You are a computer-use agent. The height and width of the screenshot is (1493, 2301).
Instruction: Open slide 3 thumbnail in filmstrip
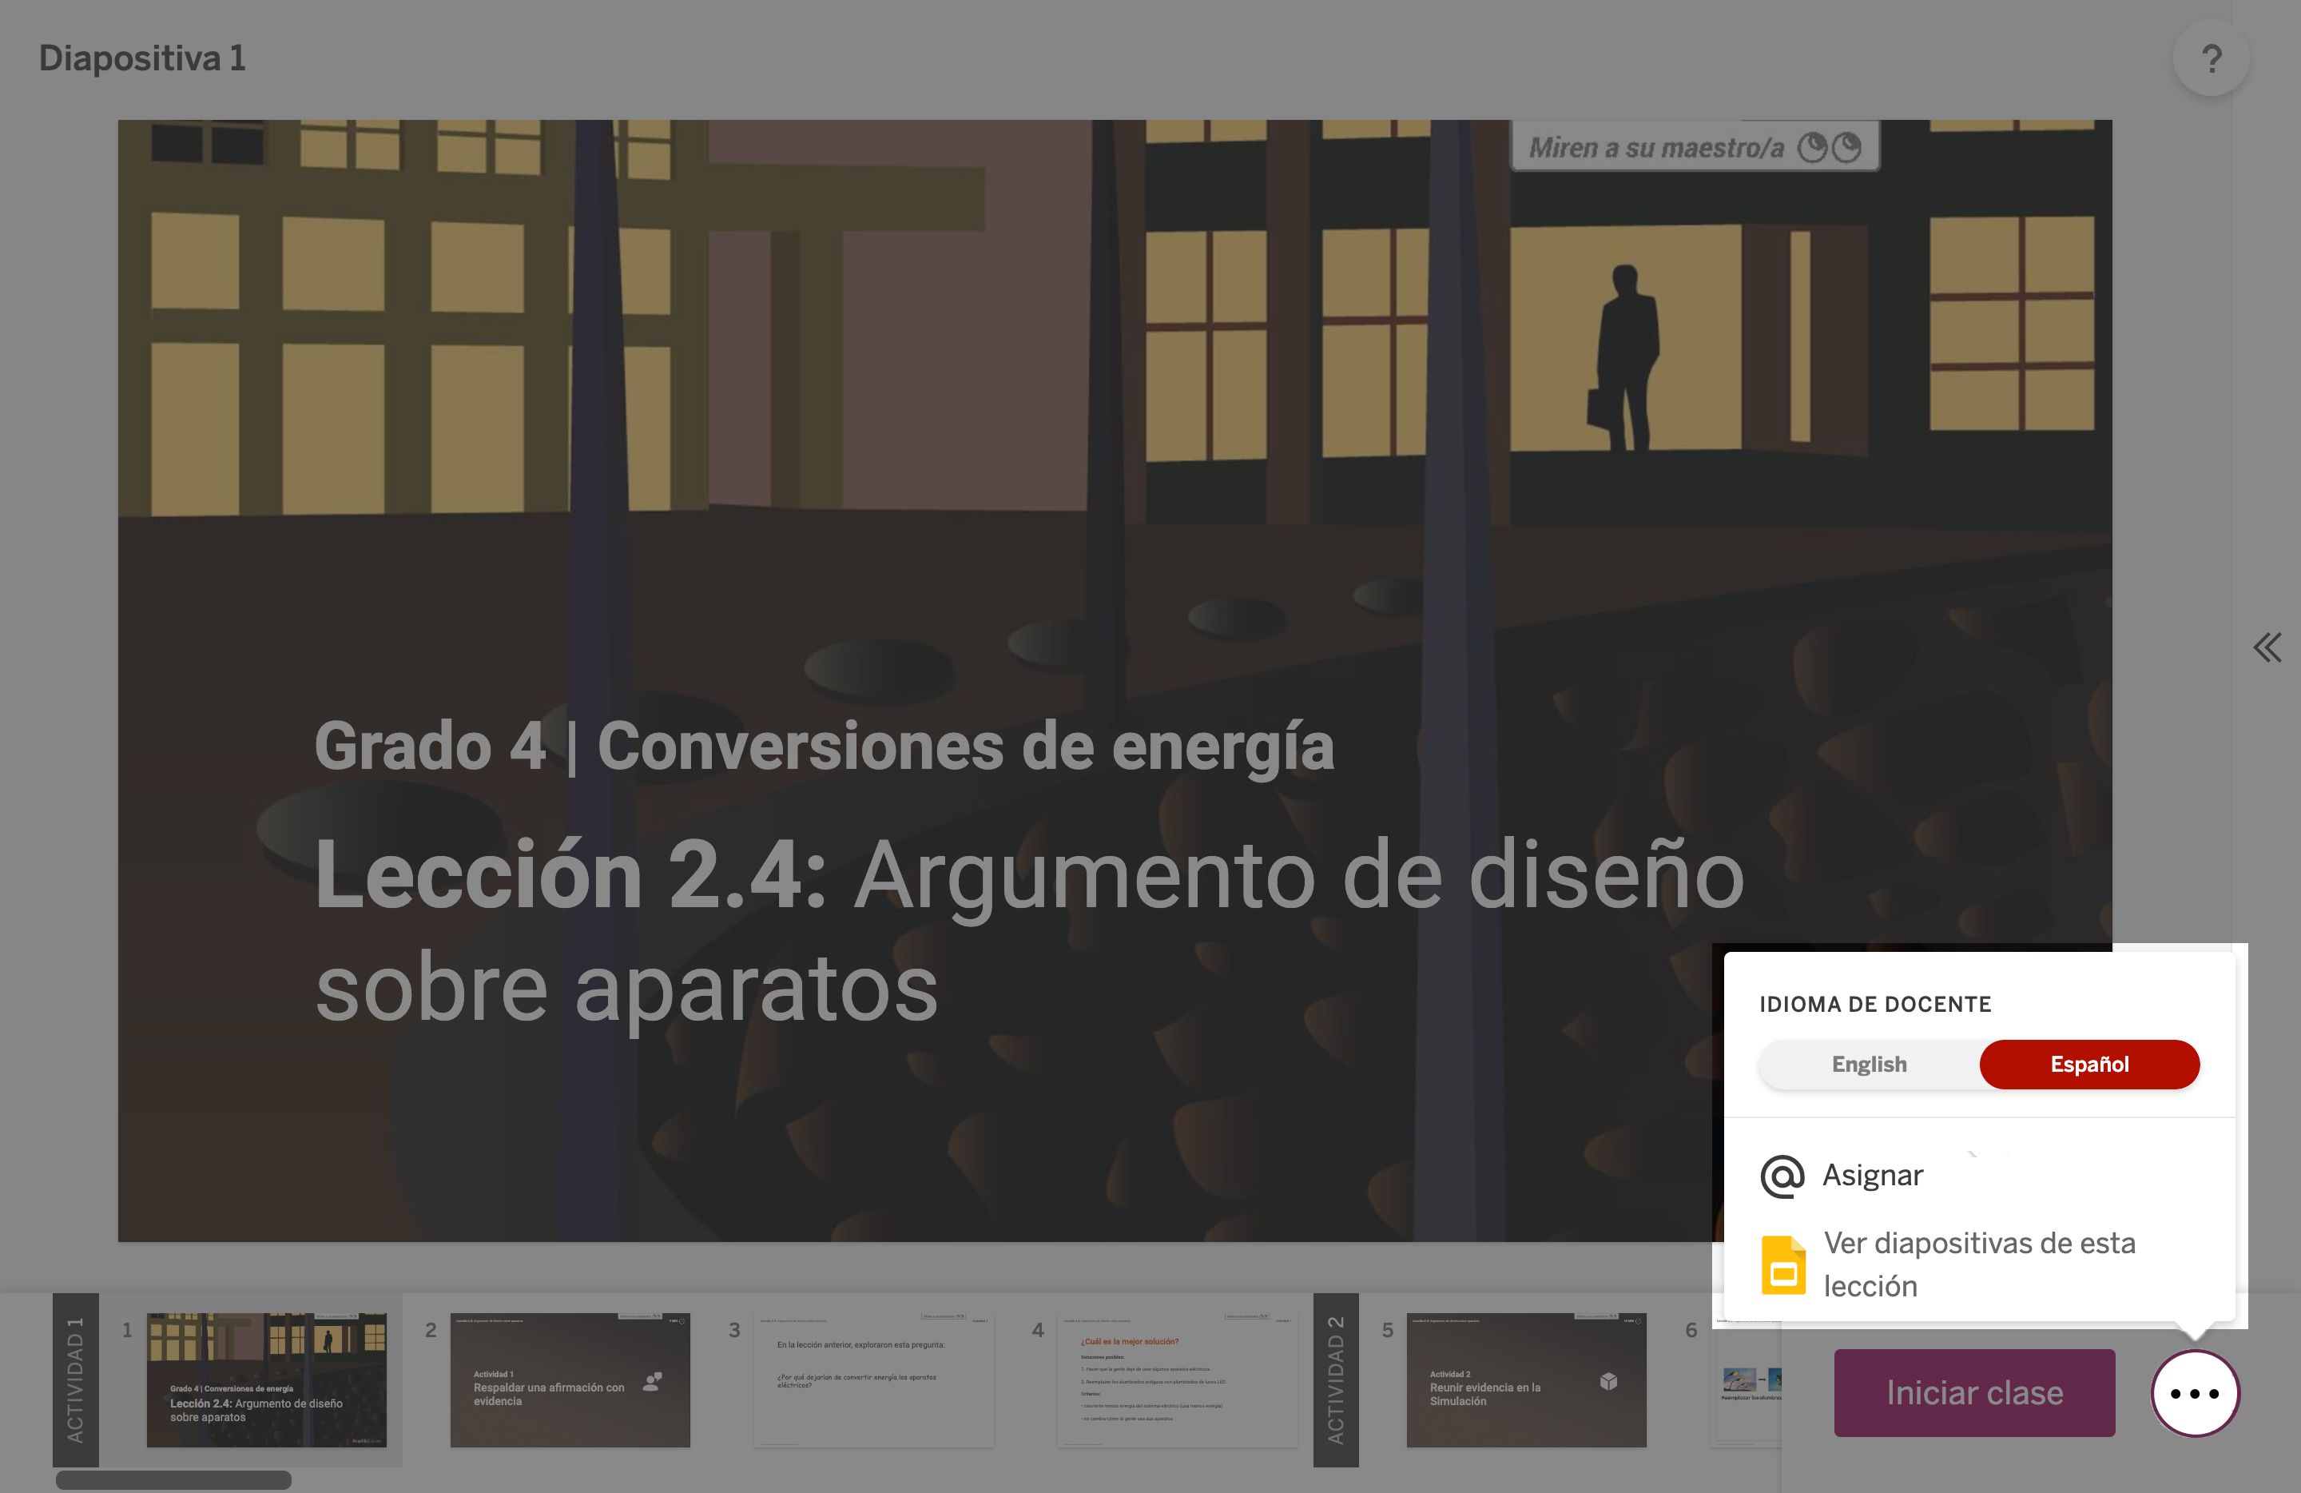[873, 1380]
